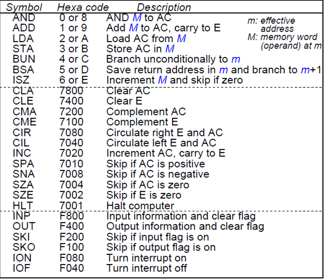Click hex code 7040
This screenshot has width=324, height=279.
pos(71,143)
